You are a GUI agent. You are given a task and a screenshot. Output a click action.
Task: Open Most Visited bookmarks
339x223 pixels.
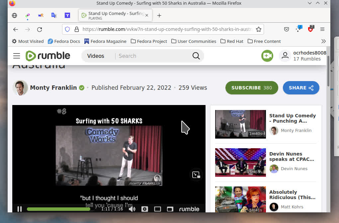click(x=28, y=41)
